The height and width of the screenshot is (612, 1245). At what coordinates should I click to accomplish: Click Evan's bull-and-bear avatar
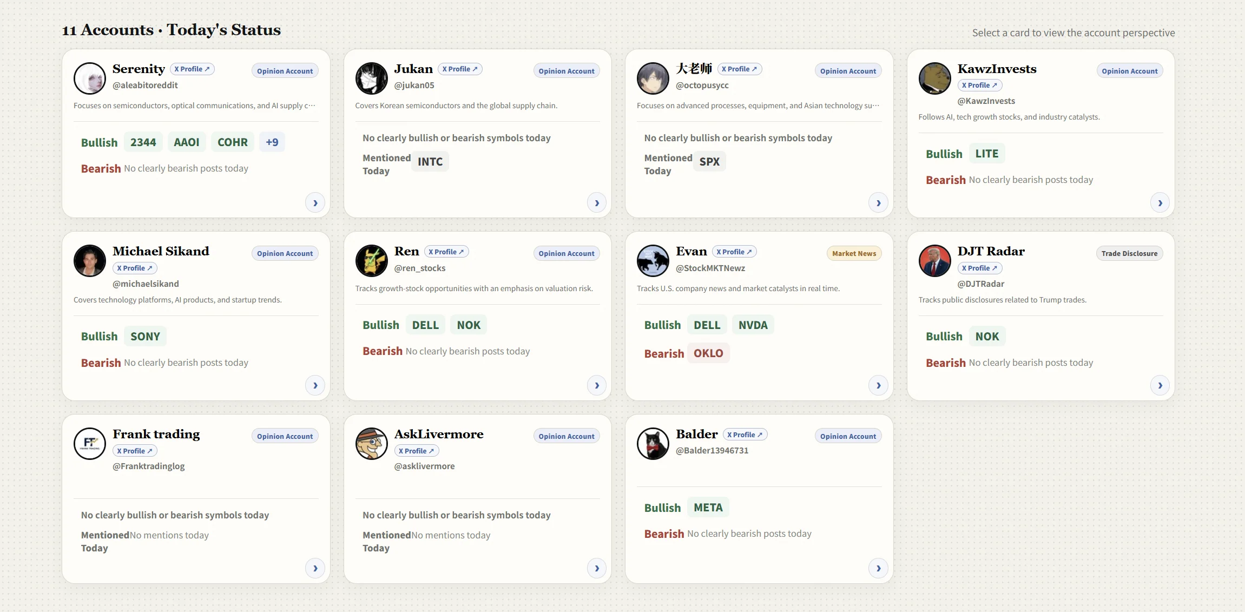(x=653, y=261)
